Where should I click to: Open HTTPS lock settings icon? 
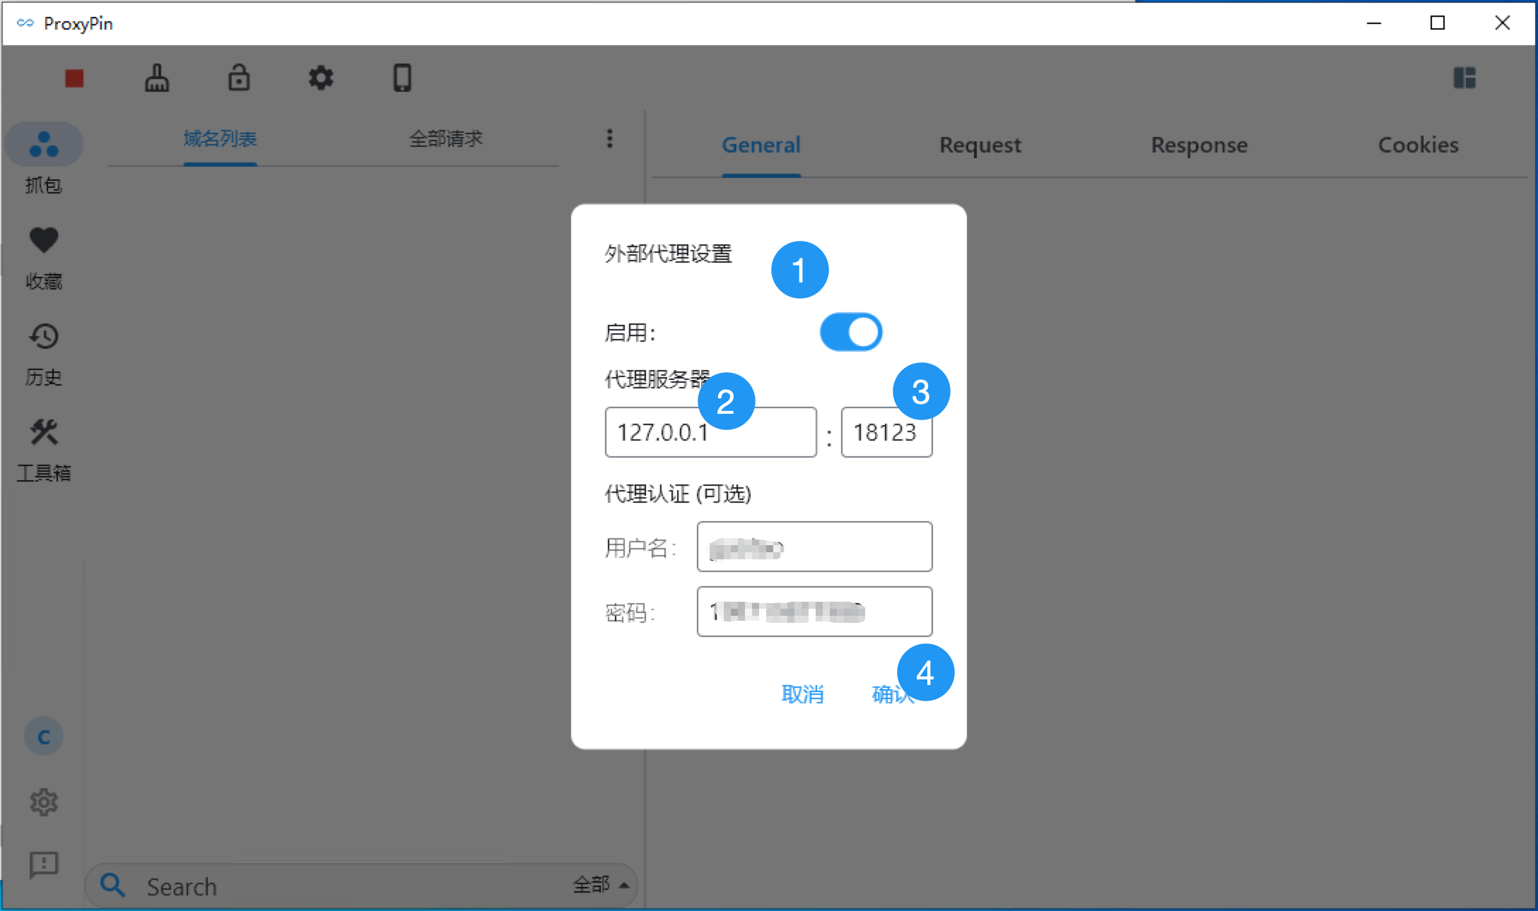click(x=239, y=78)
